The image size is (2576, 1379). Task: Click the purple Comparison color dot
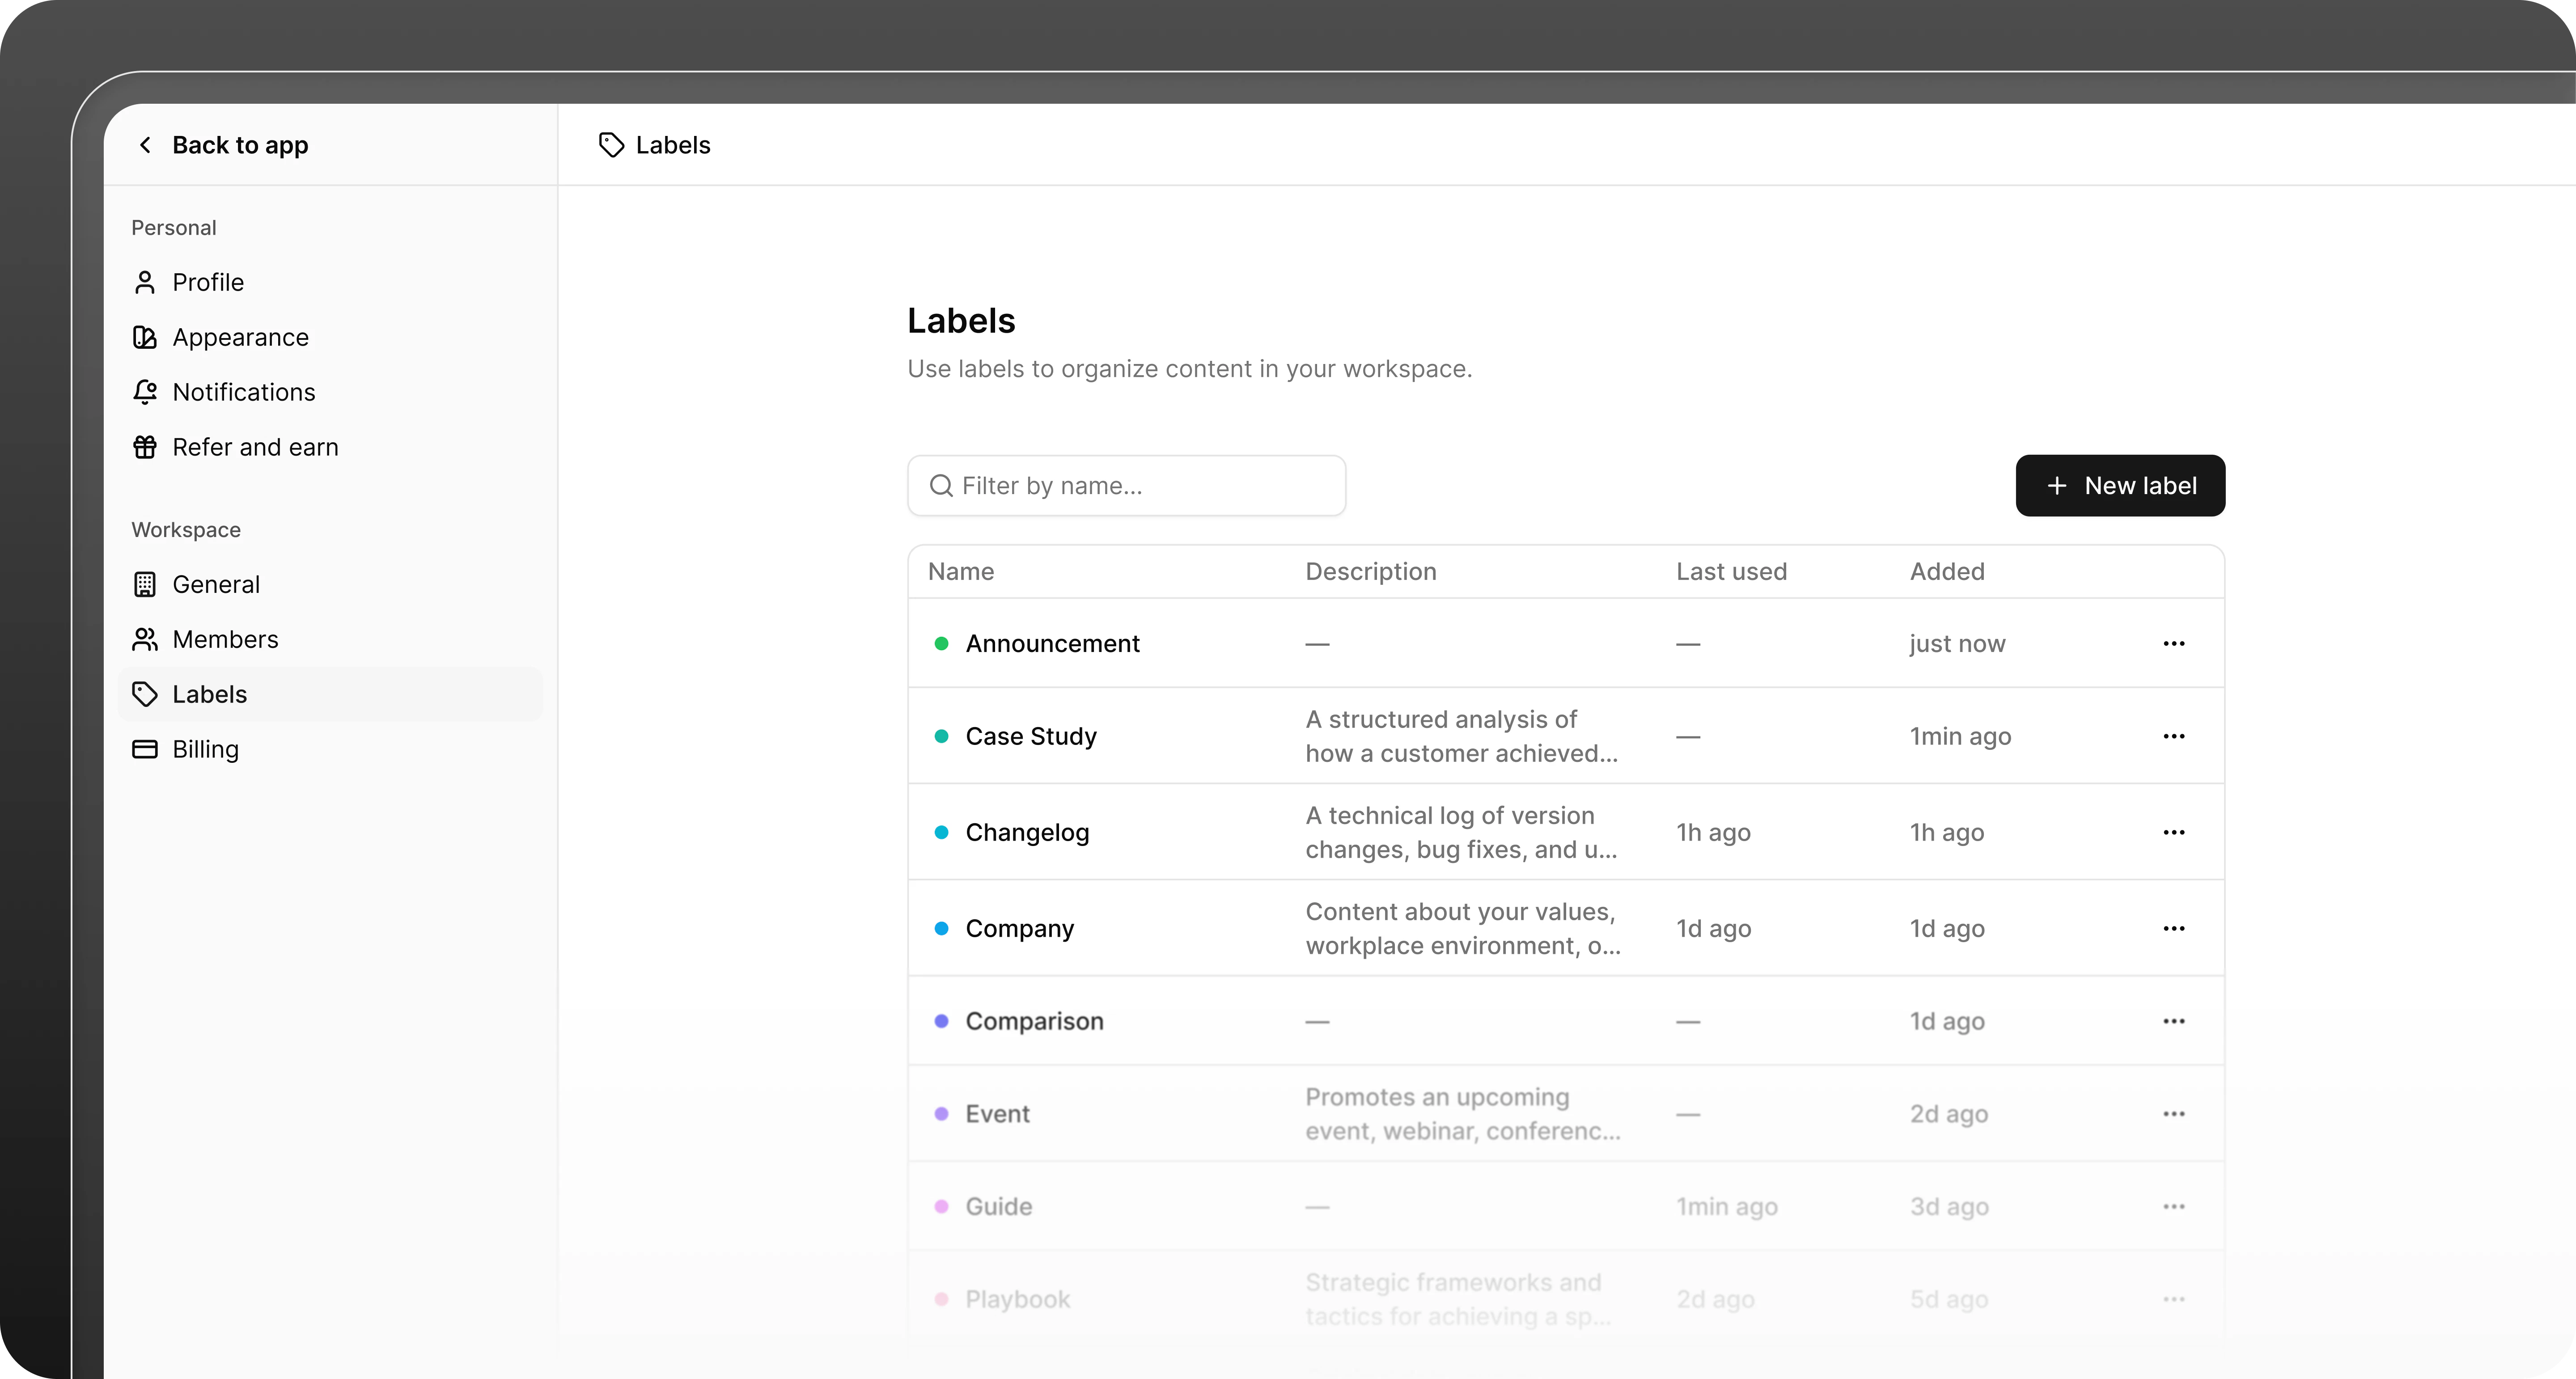click(941, 1021)
